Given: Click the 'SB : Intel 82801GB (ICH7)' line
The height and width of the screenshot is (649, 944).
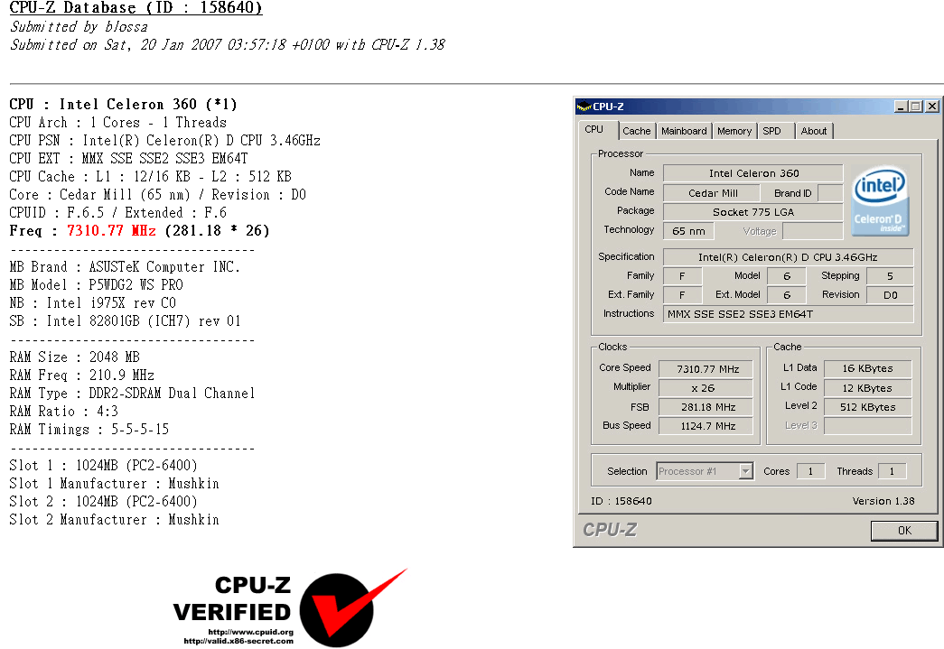Looking at the screenshot, I should (126, 321).
